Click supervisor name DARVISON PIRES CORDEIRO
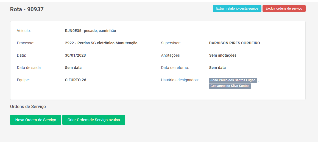 tap(234, 43)
